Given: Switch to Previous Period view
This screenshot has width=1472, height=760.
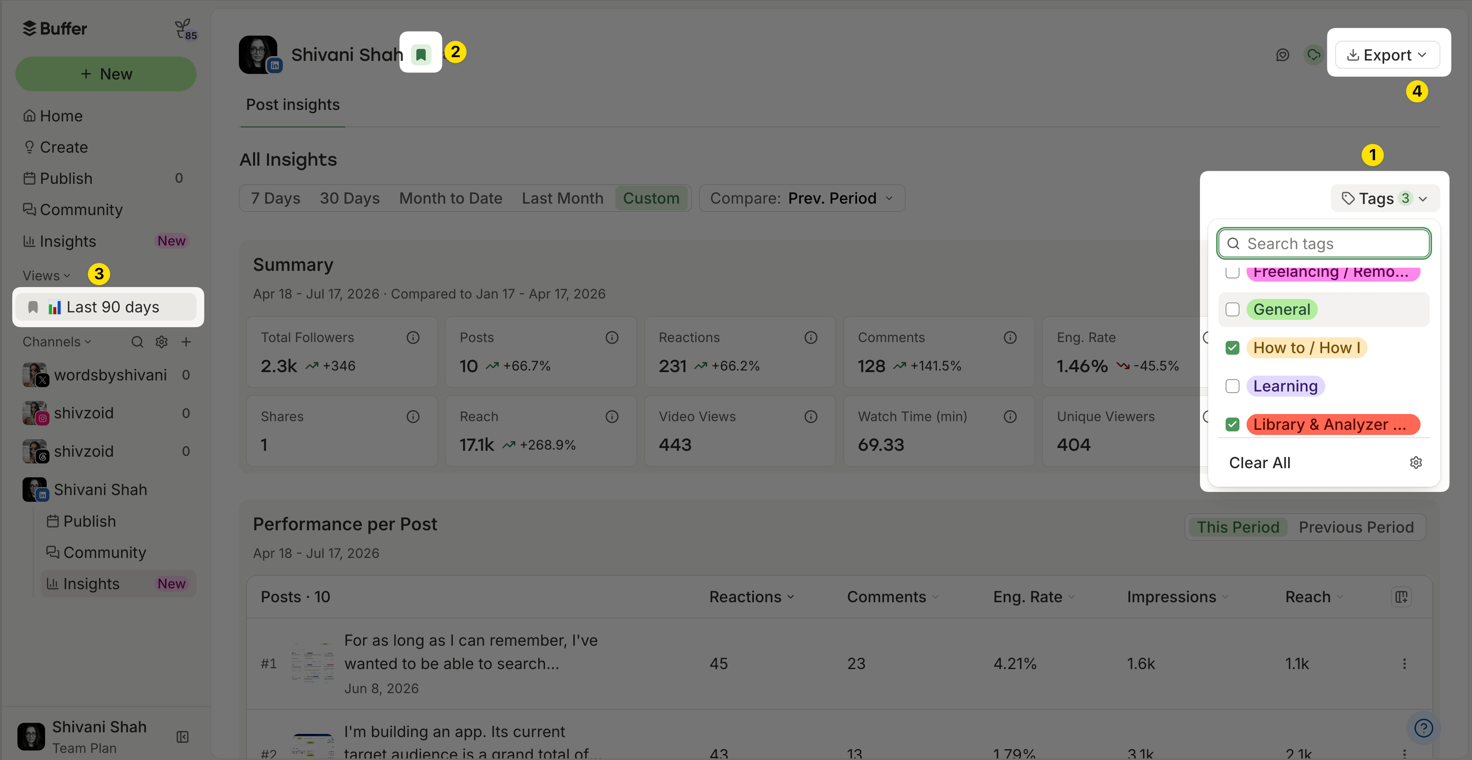Looking at the screenshot, I should [1355, 527].
